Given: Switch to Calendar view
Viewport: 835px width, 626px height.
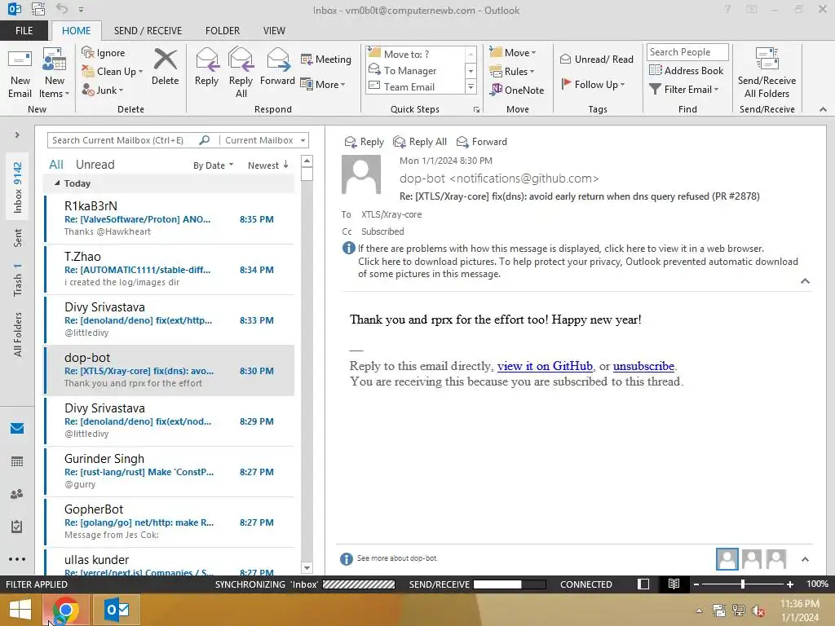Looking at the screenshot, I should pos(17,461).
